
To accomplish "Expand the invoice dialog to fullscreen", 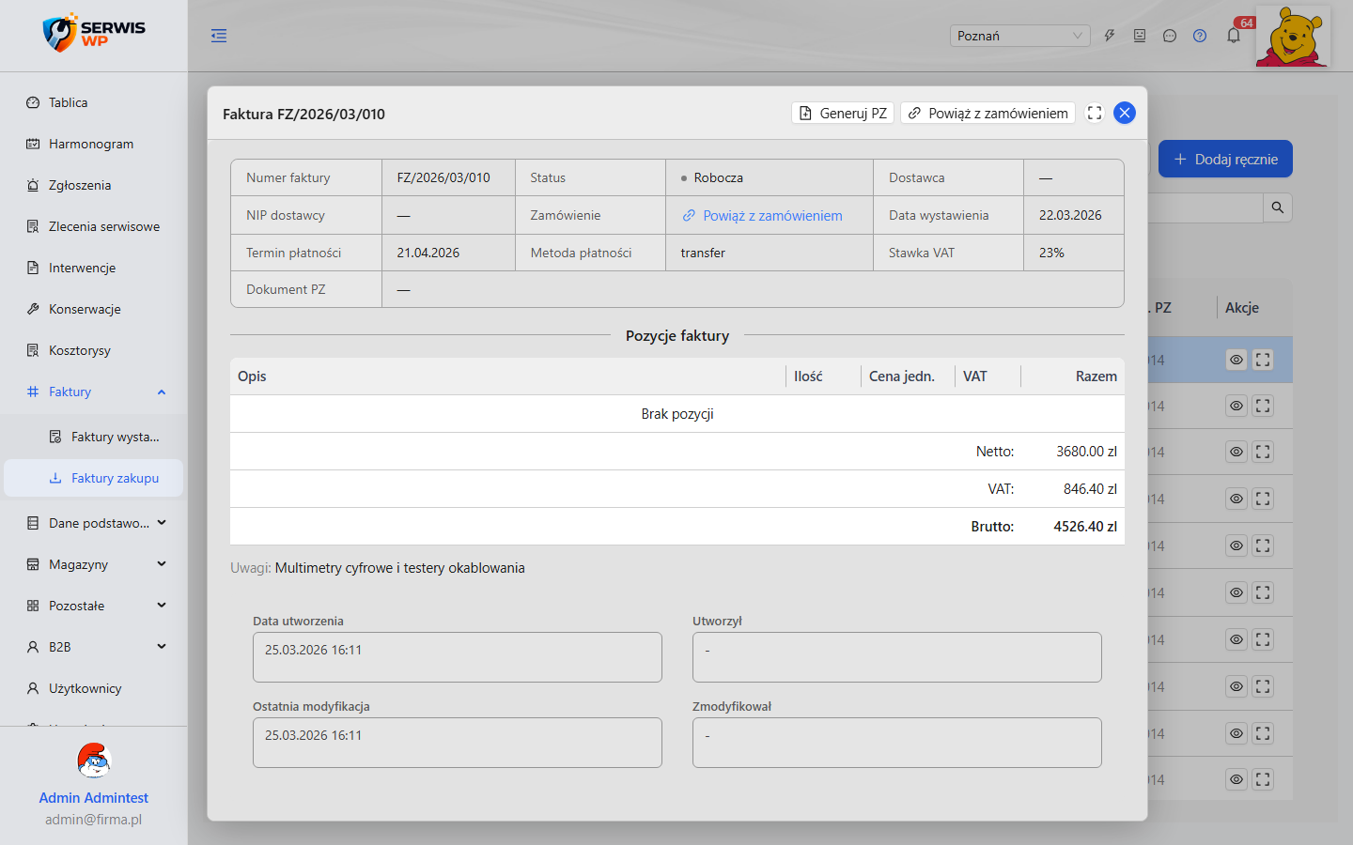I will coord(1095,113).
